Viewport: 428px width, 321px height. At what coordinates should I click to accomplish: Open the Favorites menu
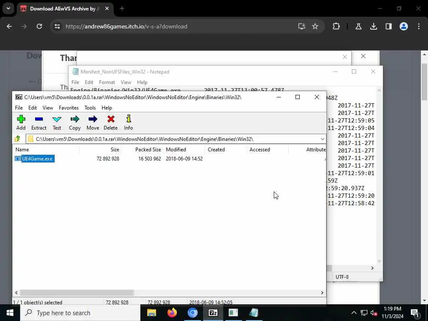pyautogui.click(x=69, y=108)
